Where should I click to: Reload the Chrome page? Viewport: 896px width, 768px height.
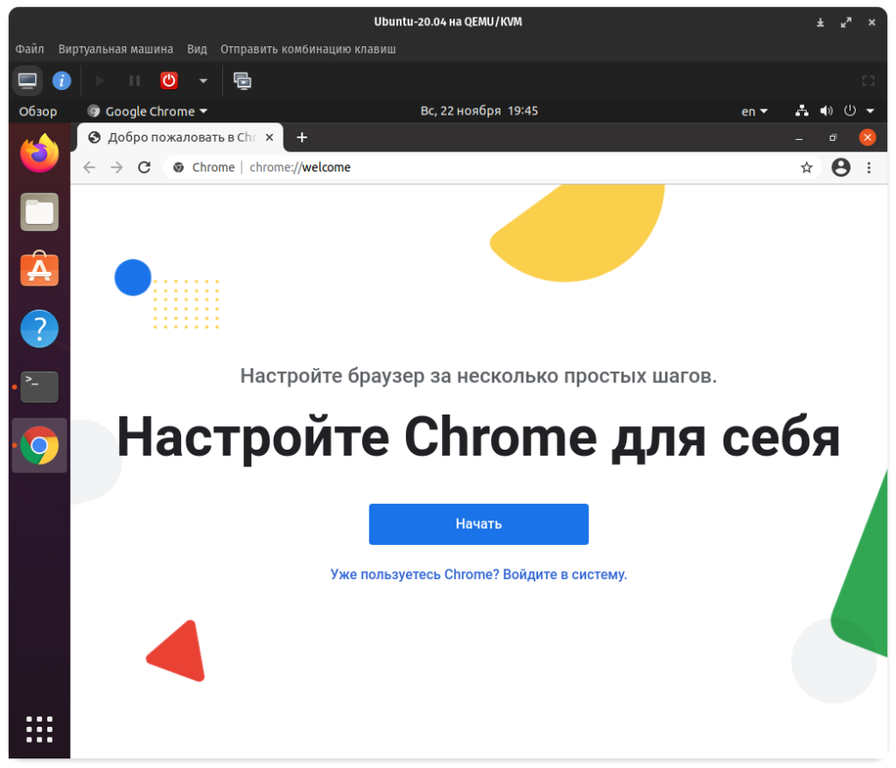pyautogui.click(x=144, y=167)
